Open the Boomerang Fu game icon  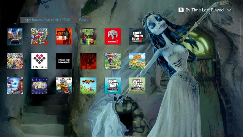[x=88, y=86]
